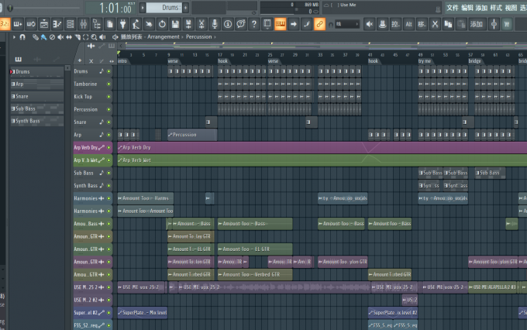Mute the Kick Top track green light
Viewport: 527px width, 330px height.
(108, 97)
